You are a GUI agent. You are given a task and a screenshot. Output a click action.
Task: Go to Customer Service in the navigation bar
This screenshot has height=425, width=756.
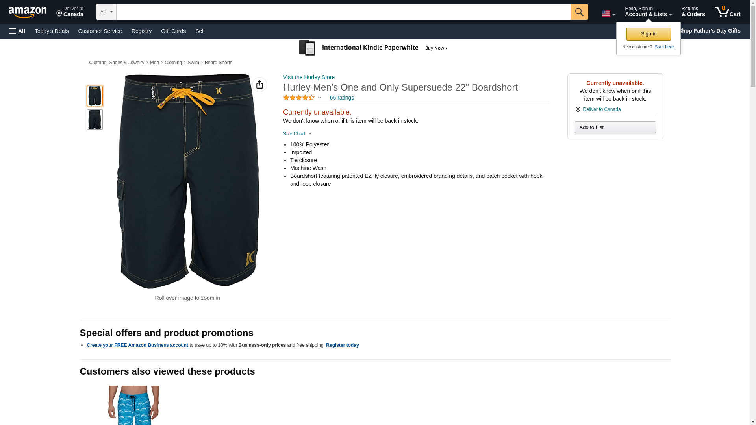(100, 31)
